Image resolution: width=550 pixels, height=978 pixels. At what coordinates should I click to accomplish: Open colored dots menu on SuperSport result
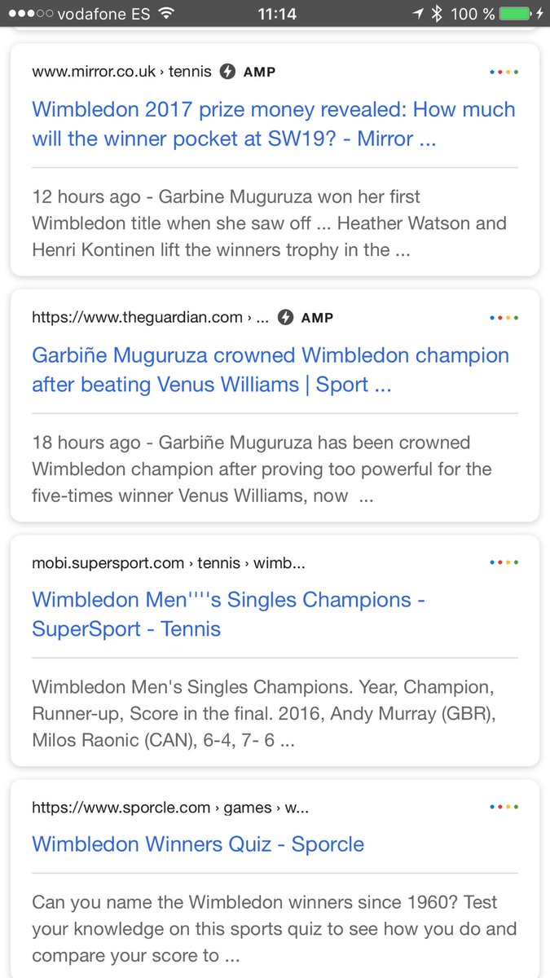click(x=504, y=562)
